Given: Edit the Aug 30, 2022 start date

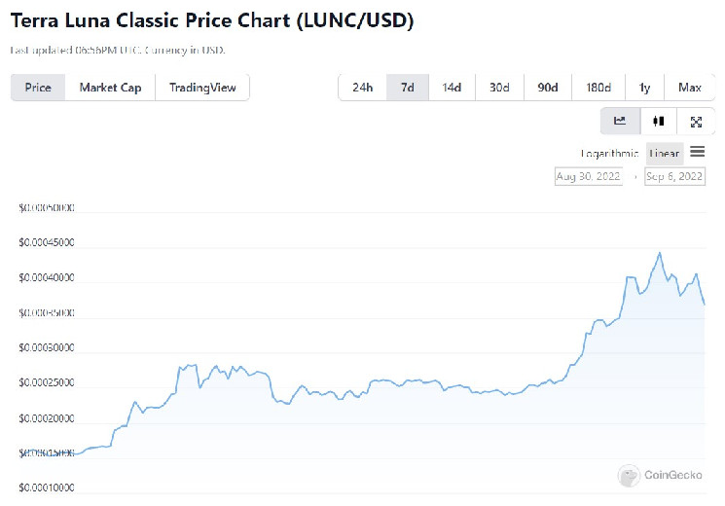Looking at the screenshot, I should click(x=588, y=176).
